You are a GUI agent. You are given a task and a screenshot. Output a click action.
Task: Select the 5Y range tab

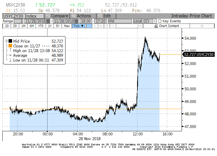pyautogui.click(x=58, y=26)
